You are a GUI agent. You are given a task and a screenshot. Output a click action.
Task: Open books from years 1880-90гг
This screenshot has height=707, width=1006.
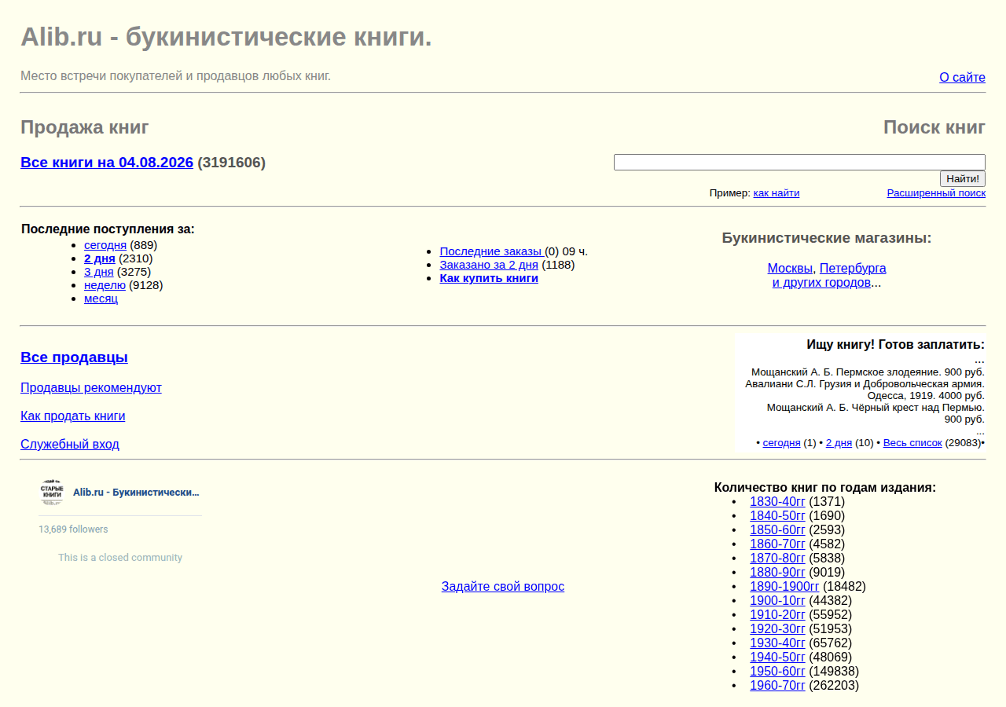(x=777, y=573)
